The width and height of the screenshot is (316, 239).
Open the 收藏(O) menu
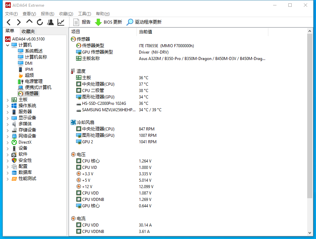point(66,14)
